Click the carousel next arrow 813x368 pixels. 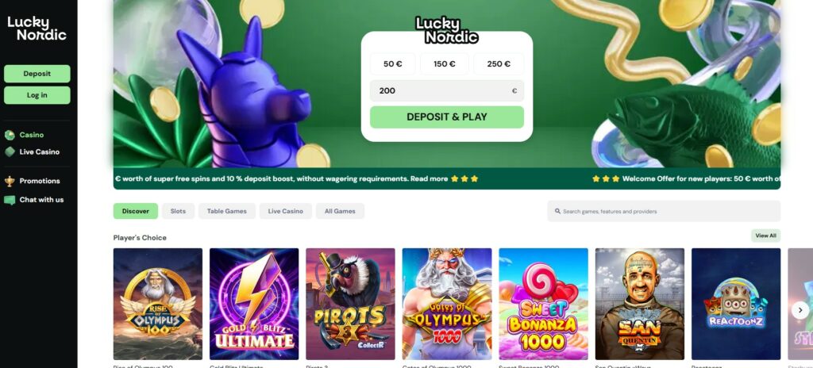coord(800,310)
